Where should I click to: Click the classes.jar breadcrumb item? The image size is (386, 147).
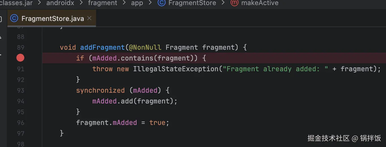click(x=16, y=3)
